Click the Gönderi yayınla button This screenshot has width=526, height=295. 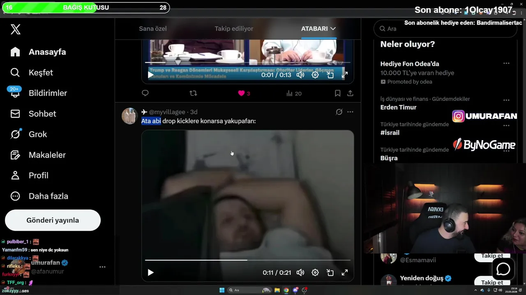(x=53, y=220)
